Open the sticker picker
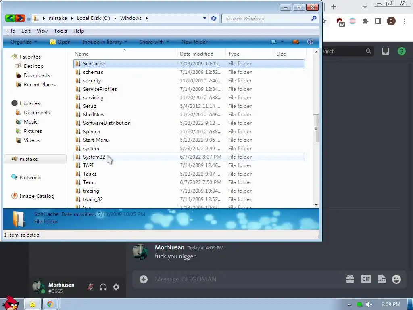Screen dimensions: 413x310 coord(382,279)
